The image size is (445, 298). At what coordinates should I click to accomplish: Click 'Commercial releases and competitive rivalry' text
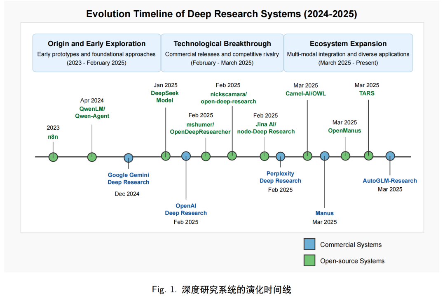tap(222, 54)
